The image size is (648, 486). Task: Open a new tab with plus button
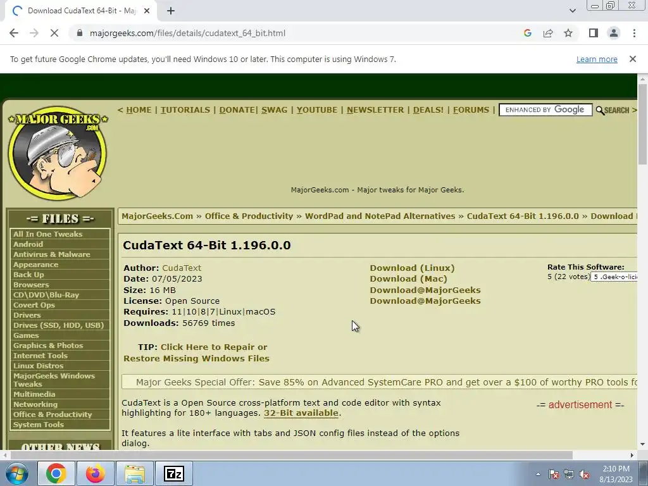[x=171, y=11]
